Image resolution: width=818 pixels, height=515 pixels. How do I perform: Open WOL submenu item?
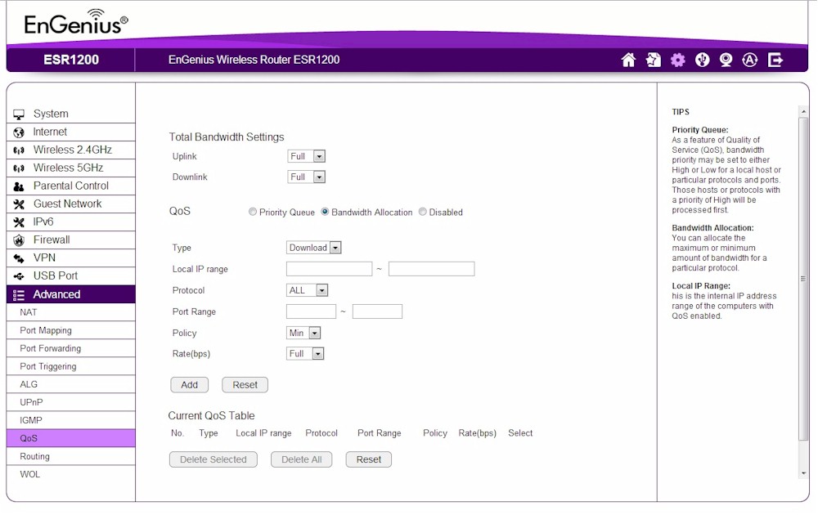[71, 474]
